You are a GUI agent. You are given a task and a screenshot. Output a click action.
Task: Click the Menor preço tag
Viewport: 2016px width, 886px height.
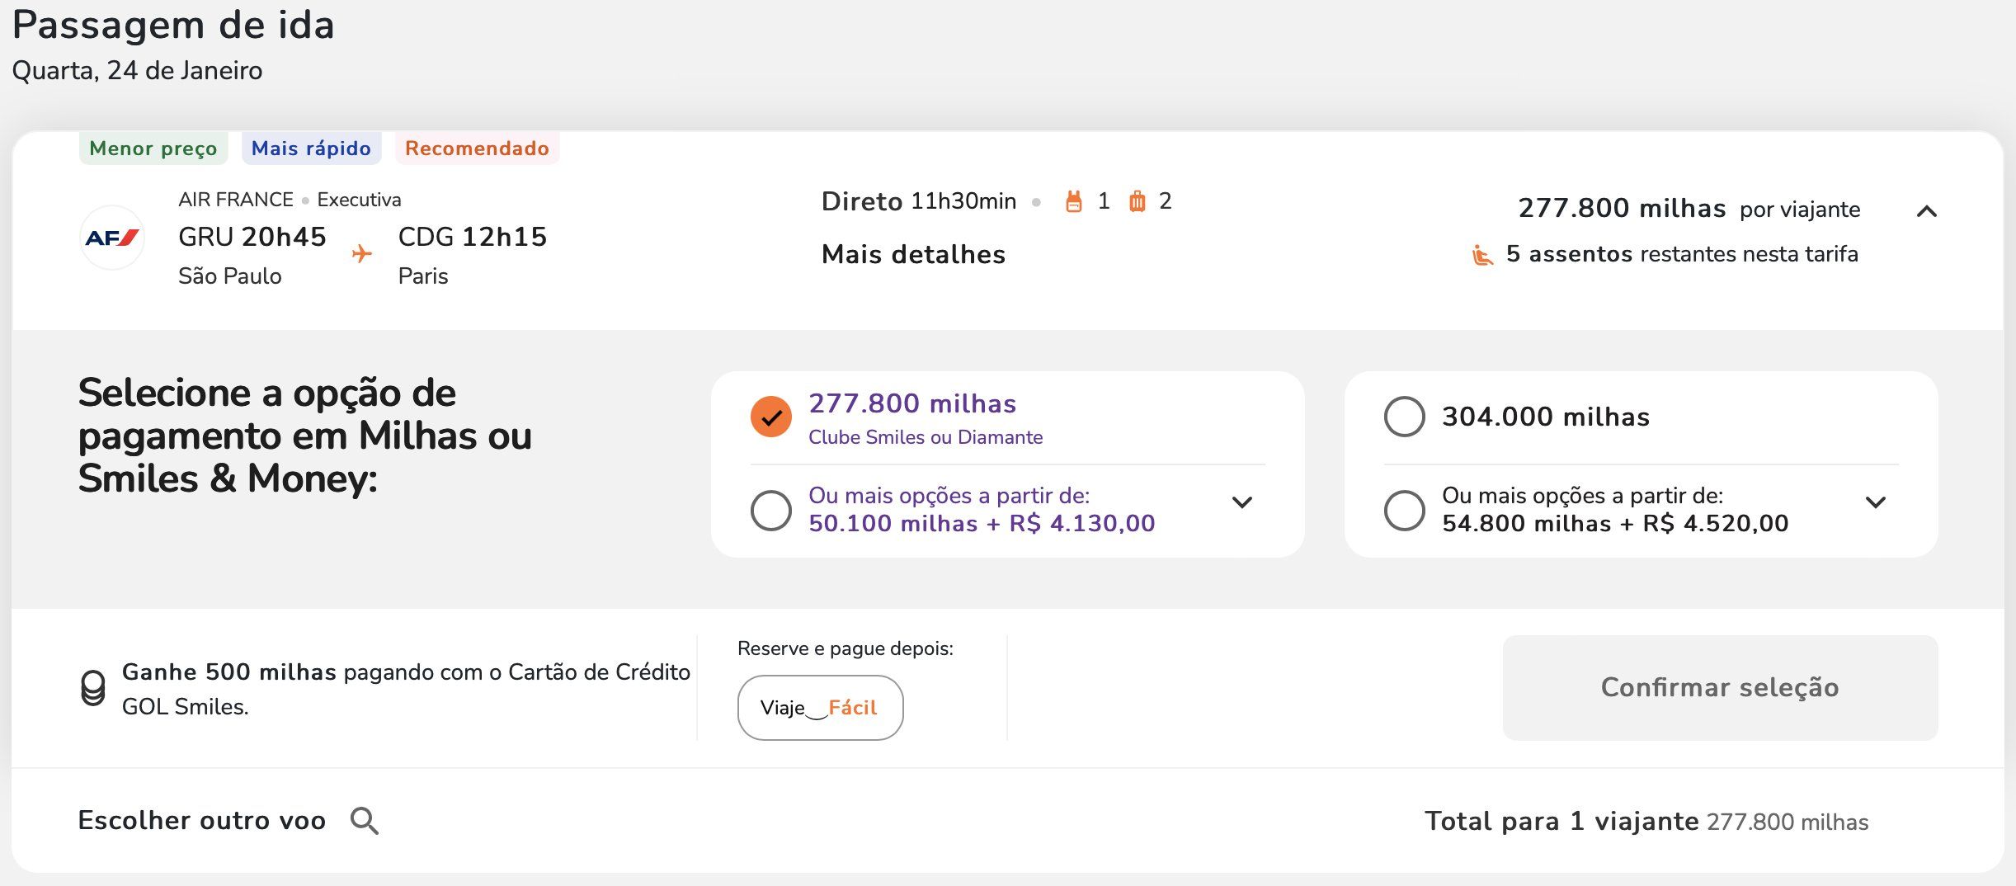153,148
